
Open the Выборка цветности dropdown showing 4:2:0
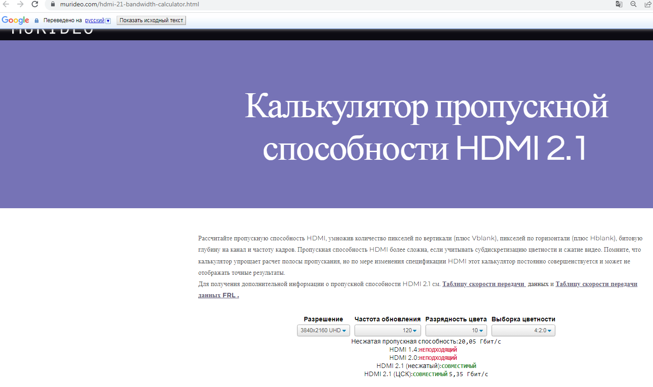coord(523,330)
